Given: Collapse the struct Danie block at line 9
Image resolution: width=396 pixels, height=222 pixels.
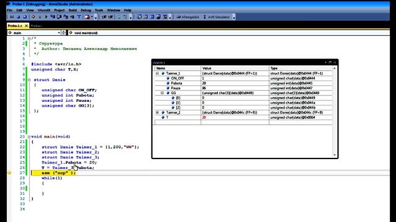Looking at the screenshot, I should 29,80.
